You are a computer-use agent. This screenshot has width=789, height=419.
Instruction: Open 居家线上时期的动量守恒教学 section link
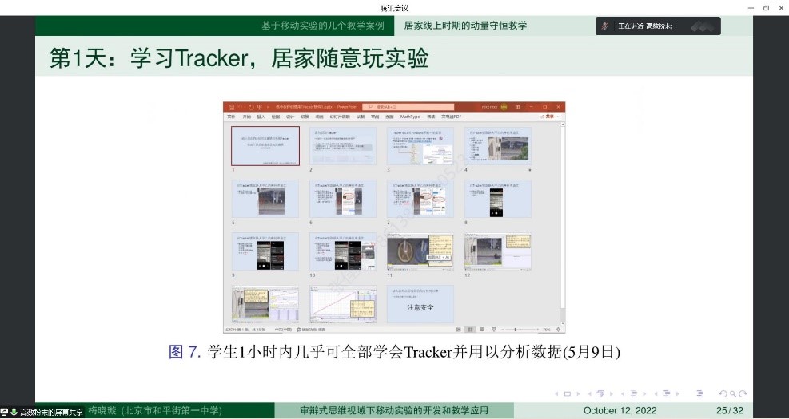tap(465, 26)
